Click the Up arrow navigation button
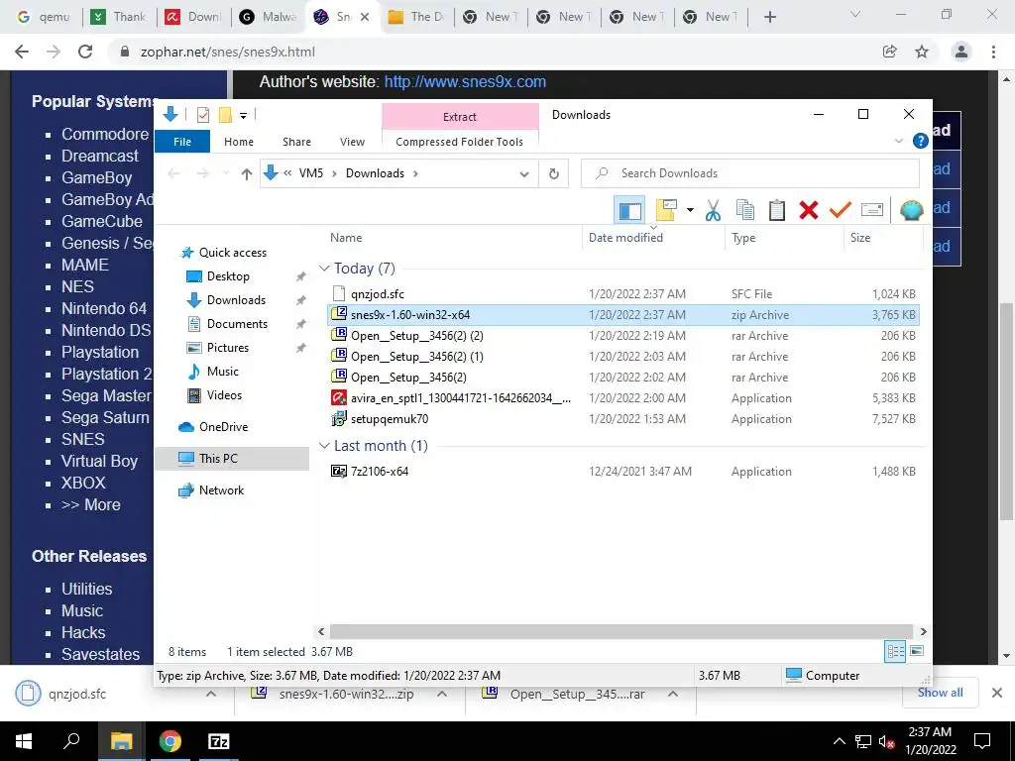Viewport: 1015px width, 761px height. point(246,173)
